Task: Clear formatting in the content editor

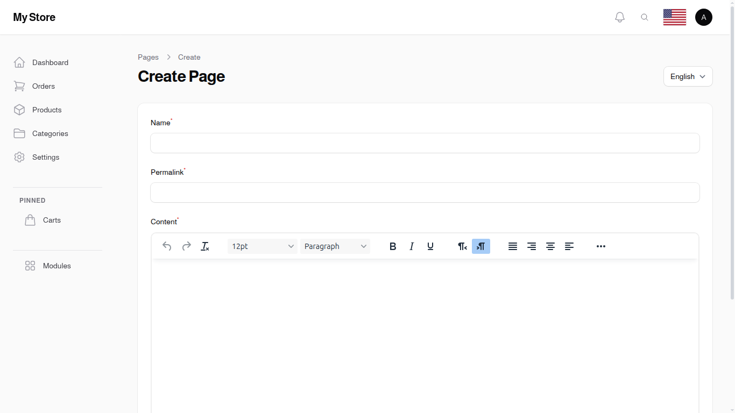Action: (205, 246)
